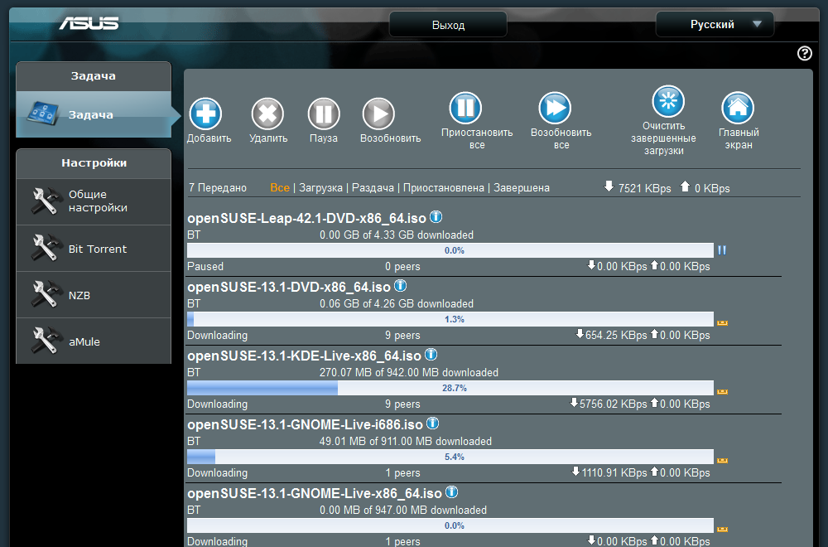Click the Возобновить (resume) play icon
This screenshot has height=547, width=828.
coord(378,114)
